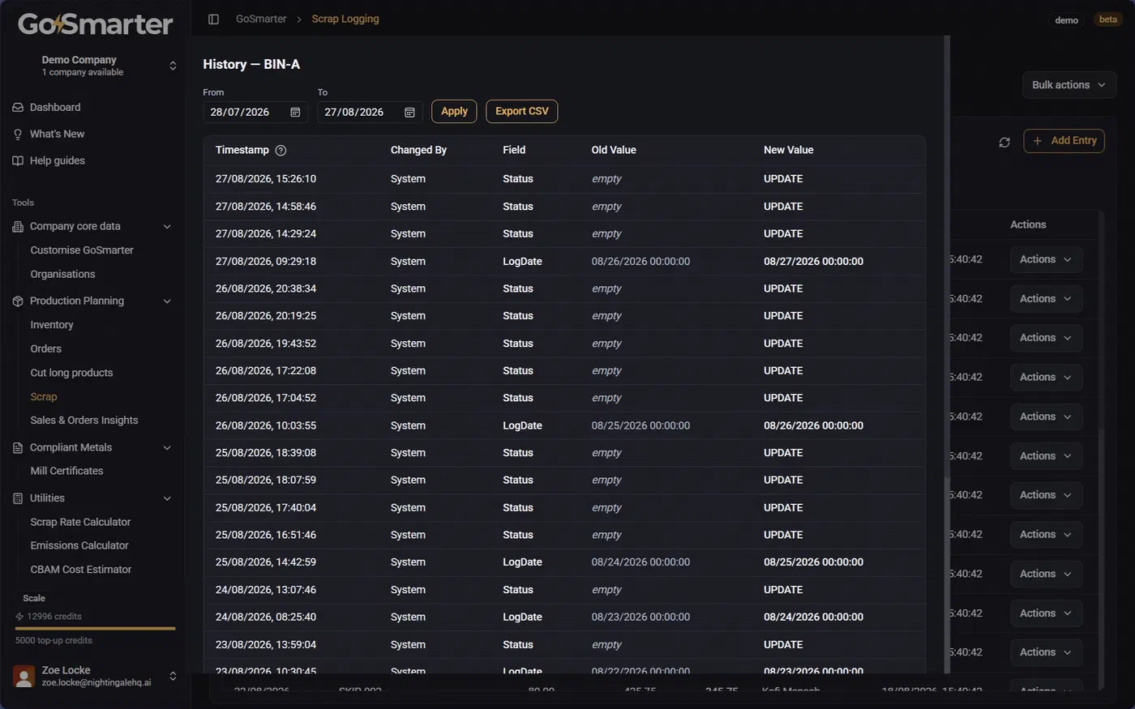Open the last fully visible Actions dropdown
Viewport: 1135px width, 709px height.
pyautogui.click(x=1046, y=652)
